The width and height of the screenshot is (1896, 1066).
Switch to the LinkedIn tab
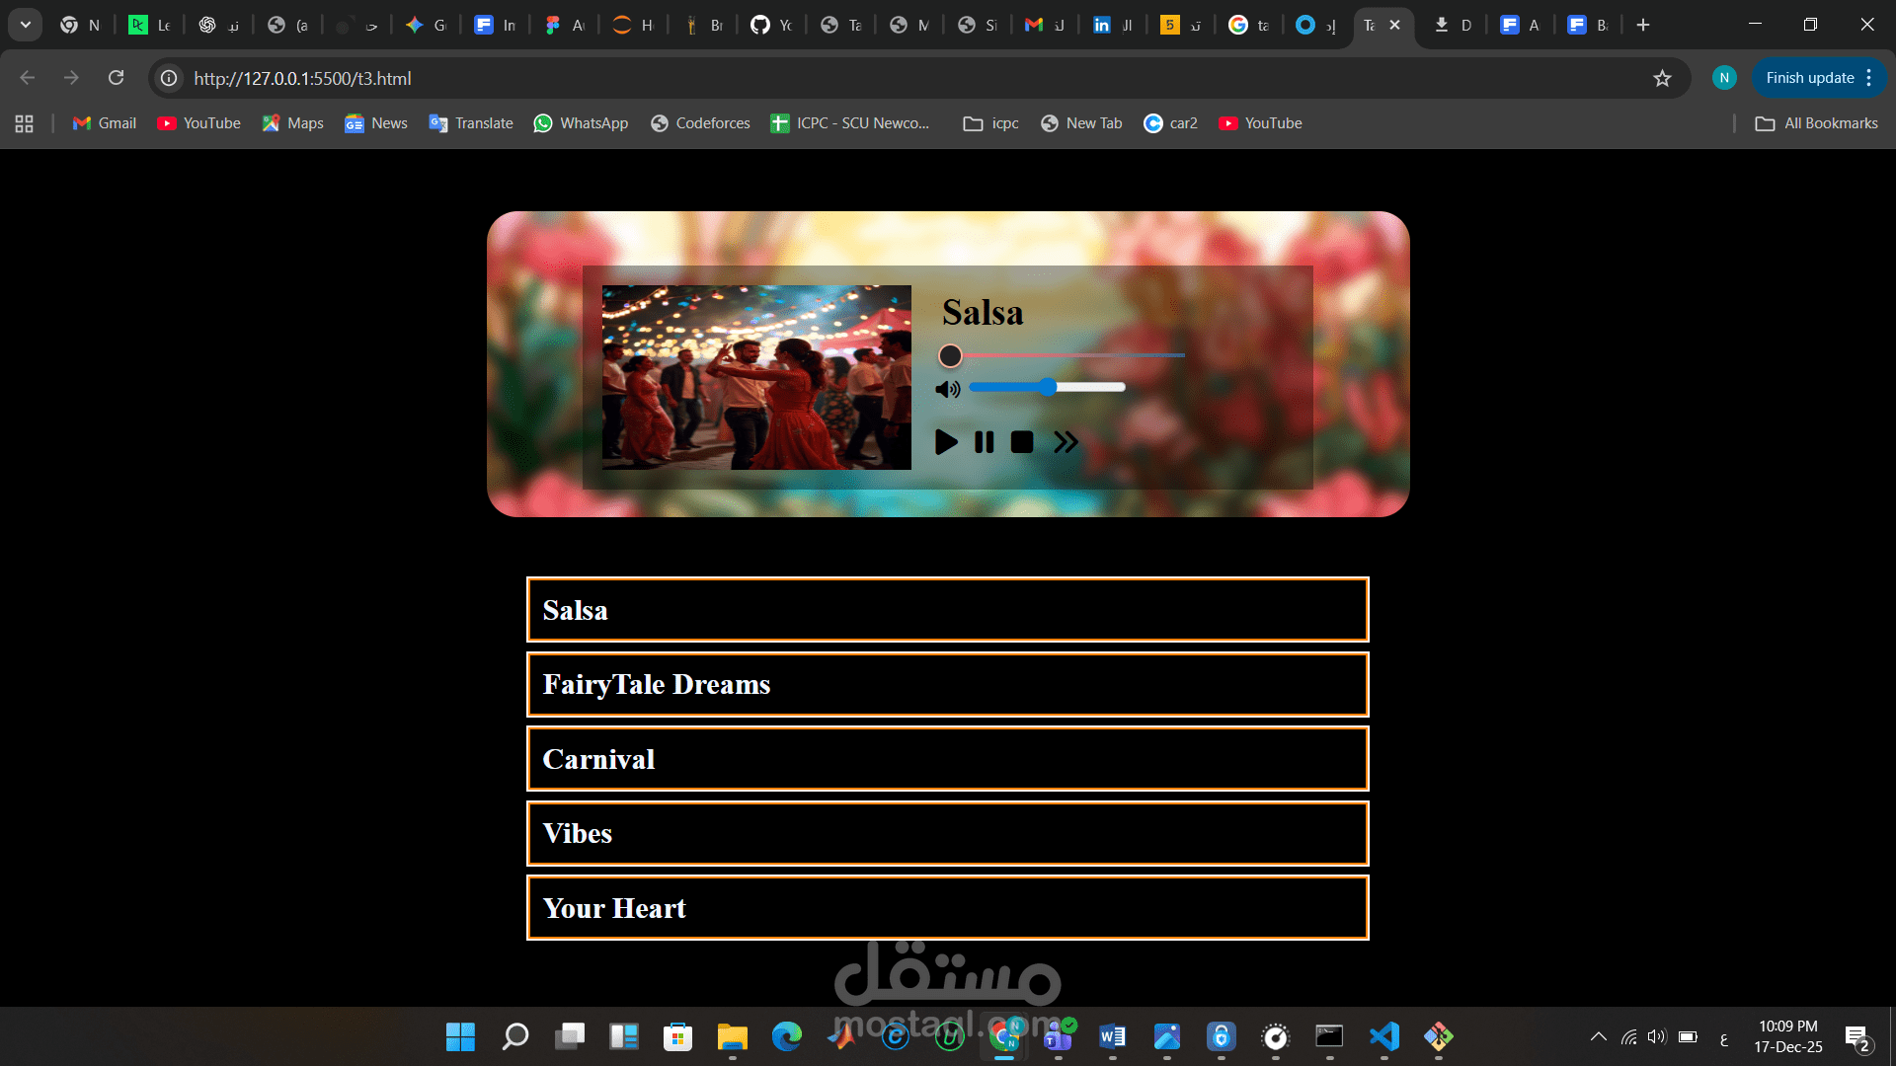coord(1113,25)
